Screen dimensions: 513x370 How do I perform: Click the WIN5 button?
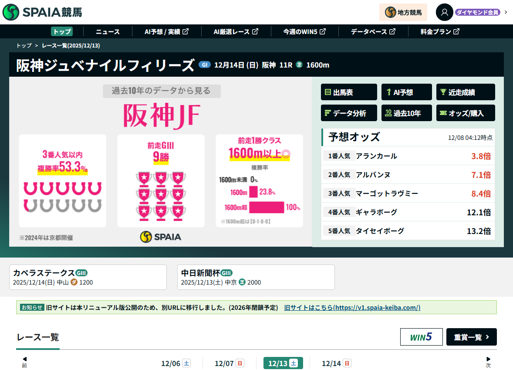click(x=421, y=337)
